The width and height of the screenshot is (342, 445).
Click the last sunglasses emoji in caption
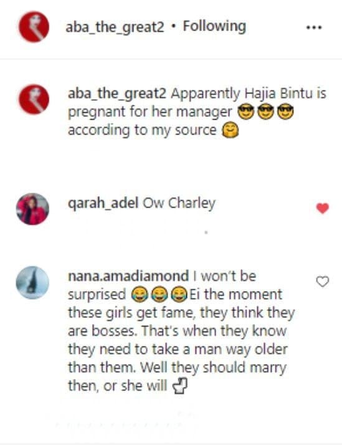[x=285, y=112]
